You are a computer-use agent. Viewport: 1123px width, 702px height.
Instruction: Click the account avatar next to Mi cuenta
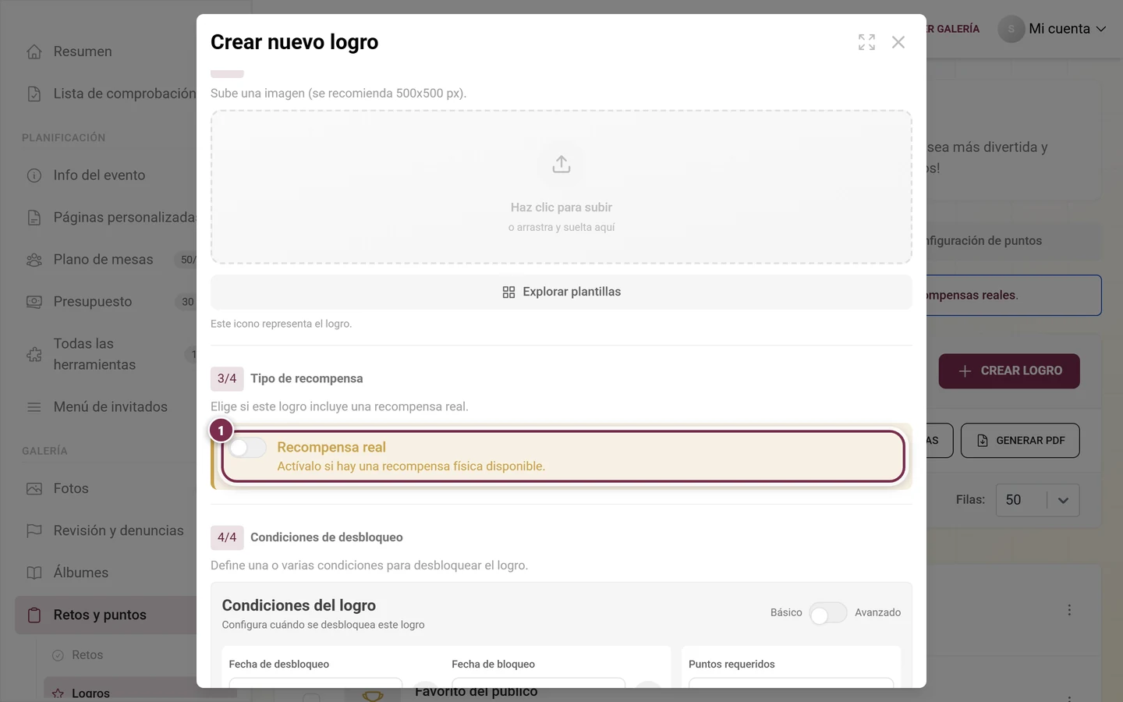click(1011, 29)
